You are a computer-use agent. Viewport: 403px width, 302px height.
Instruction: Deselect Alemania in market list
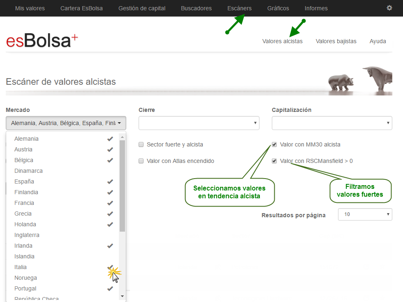[x=63, y=139]
